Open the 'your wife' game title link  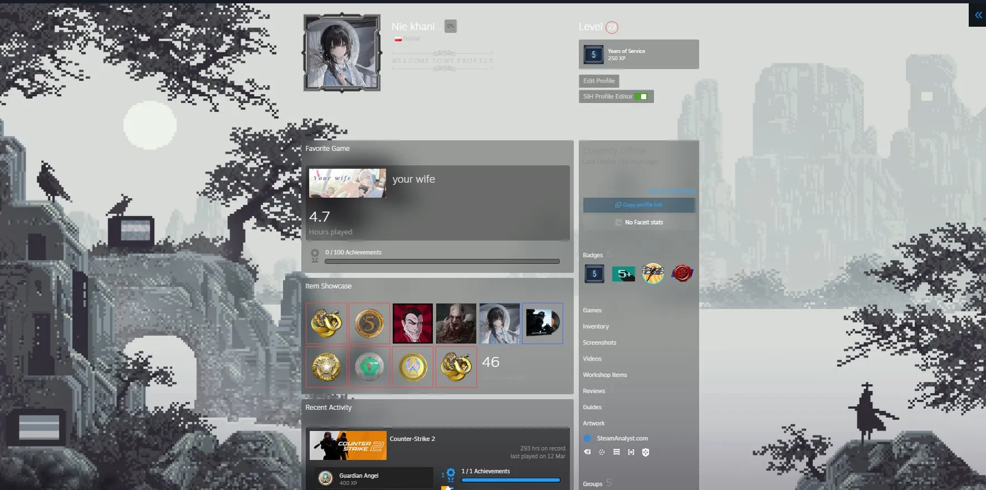(414, 179)
